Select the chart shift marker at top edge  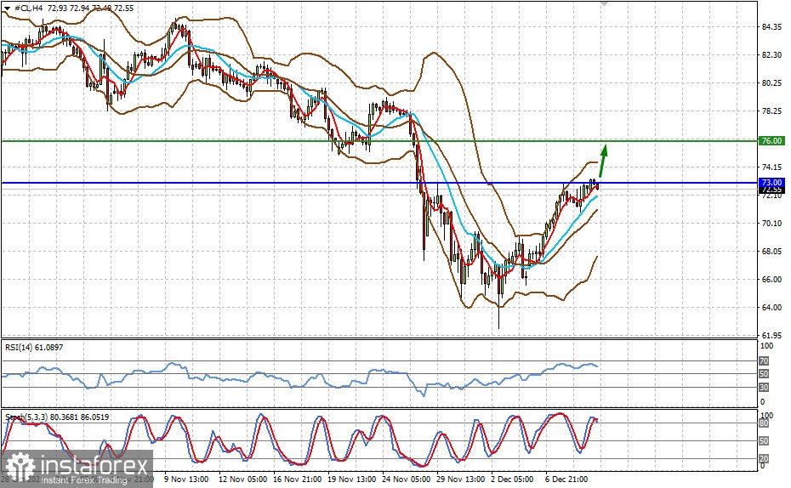[x=604, y=3]
